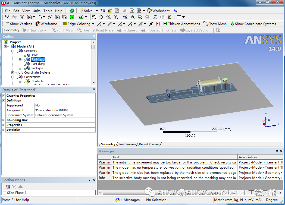Image resolution: width=285 pixels, height=205 pixels.
Task: Collapse the Model (A4) tree node
Action: click(x=5, y=46)
